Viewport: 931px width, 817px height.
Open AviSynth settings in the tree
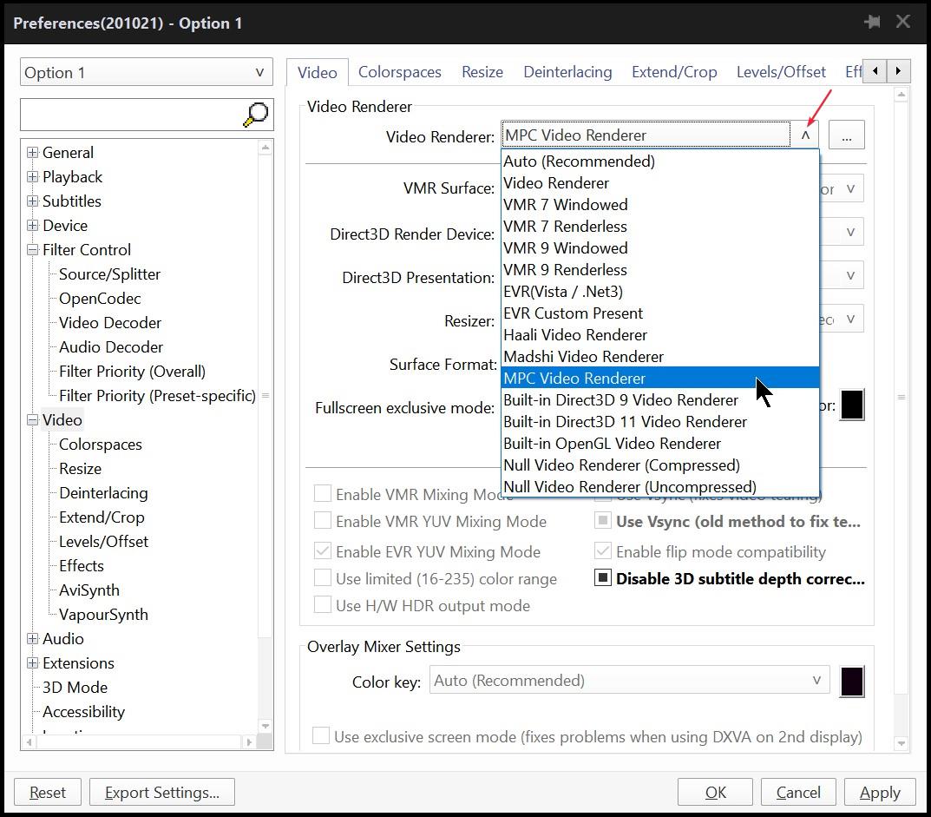(89, 590)
